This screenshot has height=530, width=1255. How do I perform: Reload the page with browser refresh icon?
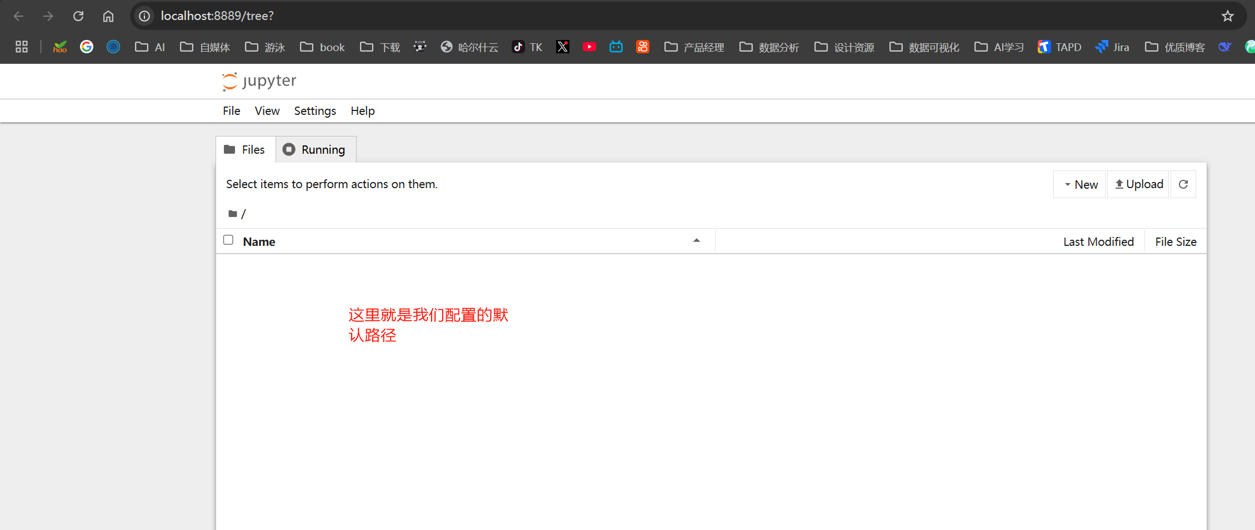click(78, 16)
